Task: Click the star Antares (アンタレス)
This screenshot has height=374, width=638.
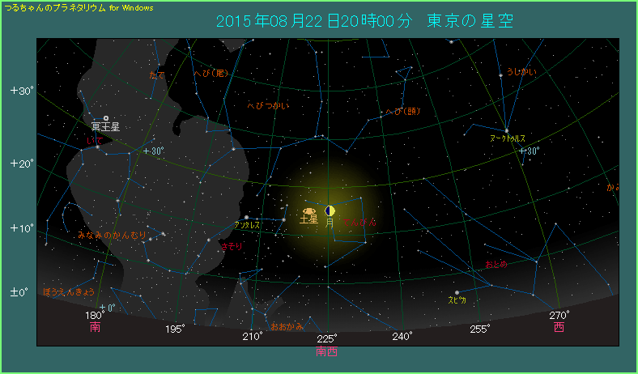Action: 246,217
